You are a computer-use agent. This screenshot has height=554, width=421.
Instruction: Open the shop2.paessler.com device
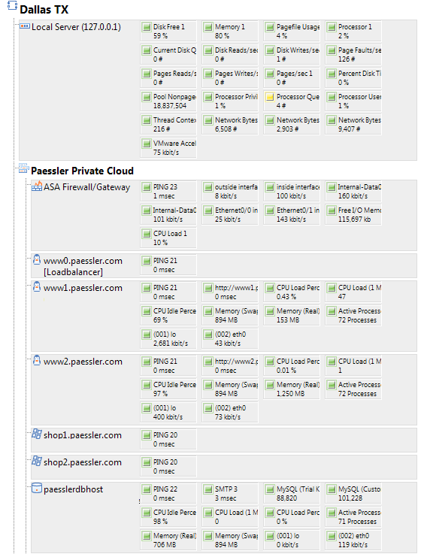click(x=83, y=462)
